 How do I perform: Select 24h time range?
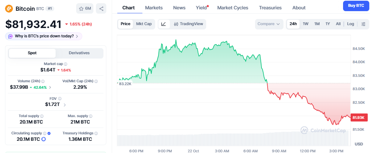(293, 24)
